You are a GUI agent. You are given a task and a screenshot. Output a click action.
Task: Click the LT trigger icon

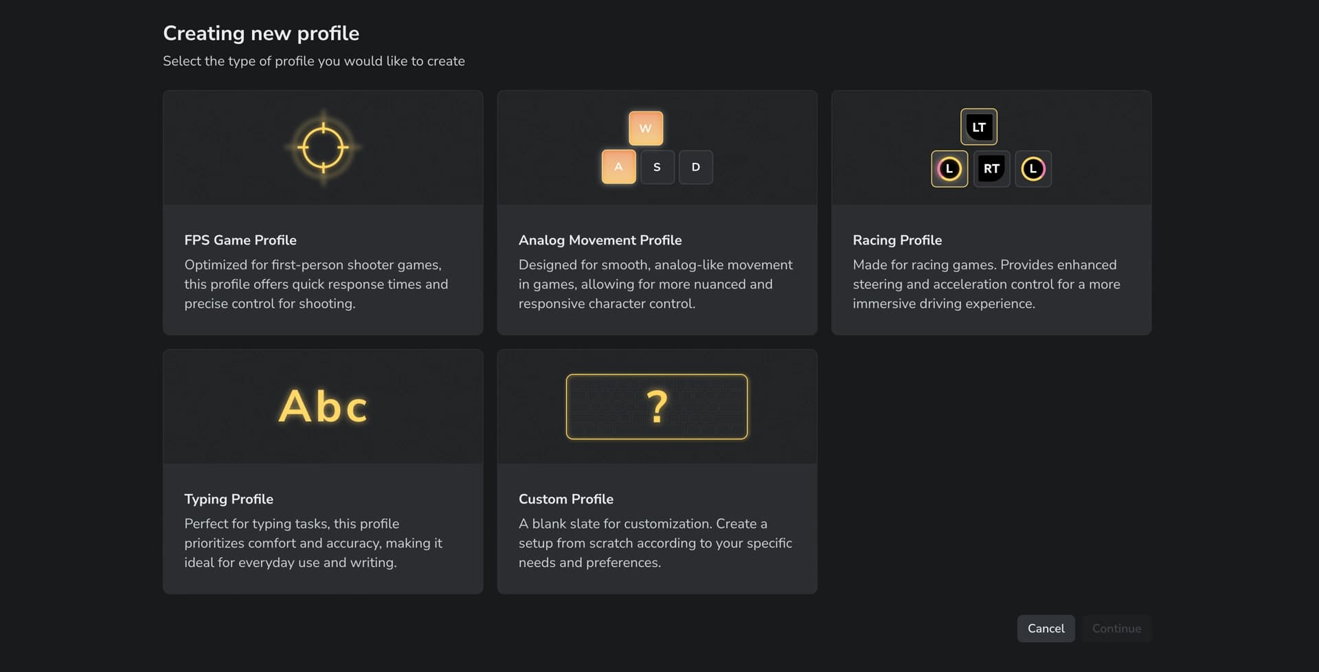tap(979, 127)
